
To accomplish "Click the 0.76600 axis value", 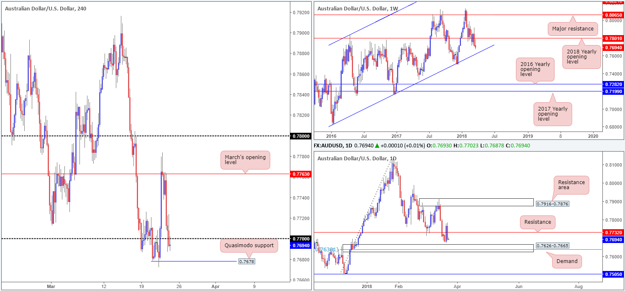I will click(301, 280).
